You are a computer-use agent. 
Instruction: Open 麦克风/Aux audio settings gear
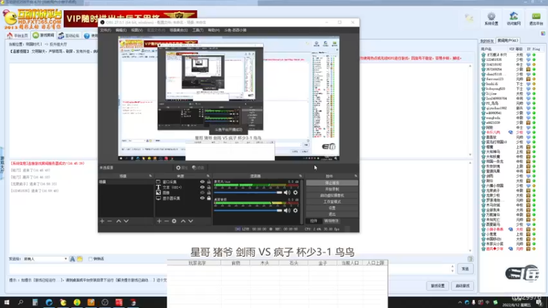296,192
